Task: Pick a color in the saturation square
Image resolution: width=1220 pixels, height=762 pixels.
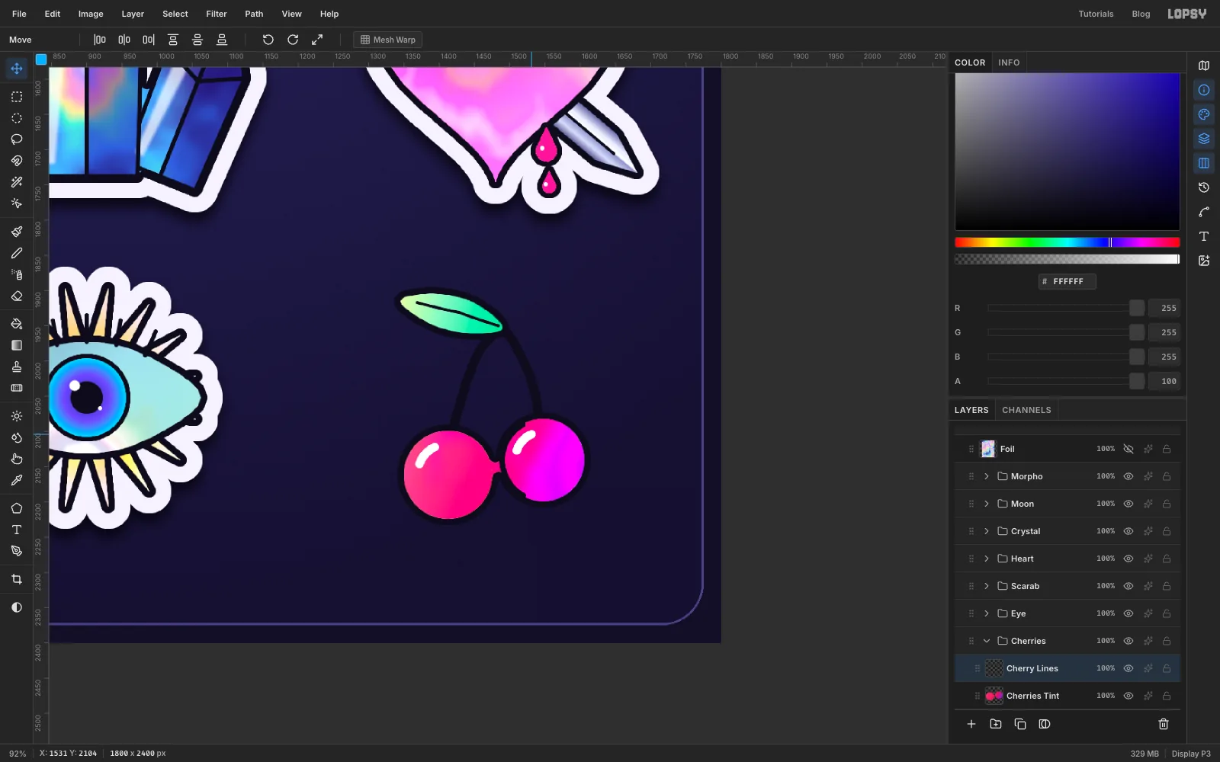Action: (1067, 152)
